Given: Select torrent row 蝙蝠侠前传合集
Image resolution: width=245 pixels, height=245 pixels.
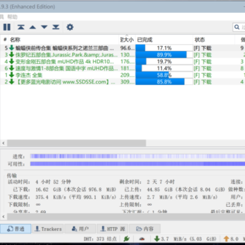Looking at the screenshot, I should pos(122,48).
